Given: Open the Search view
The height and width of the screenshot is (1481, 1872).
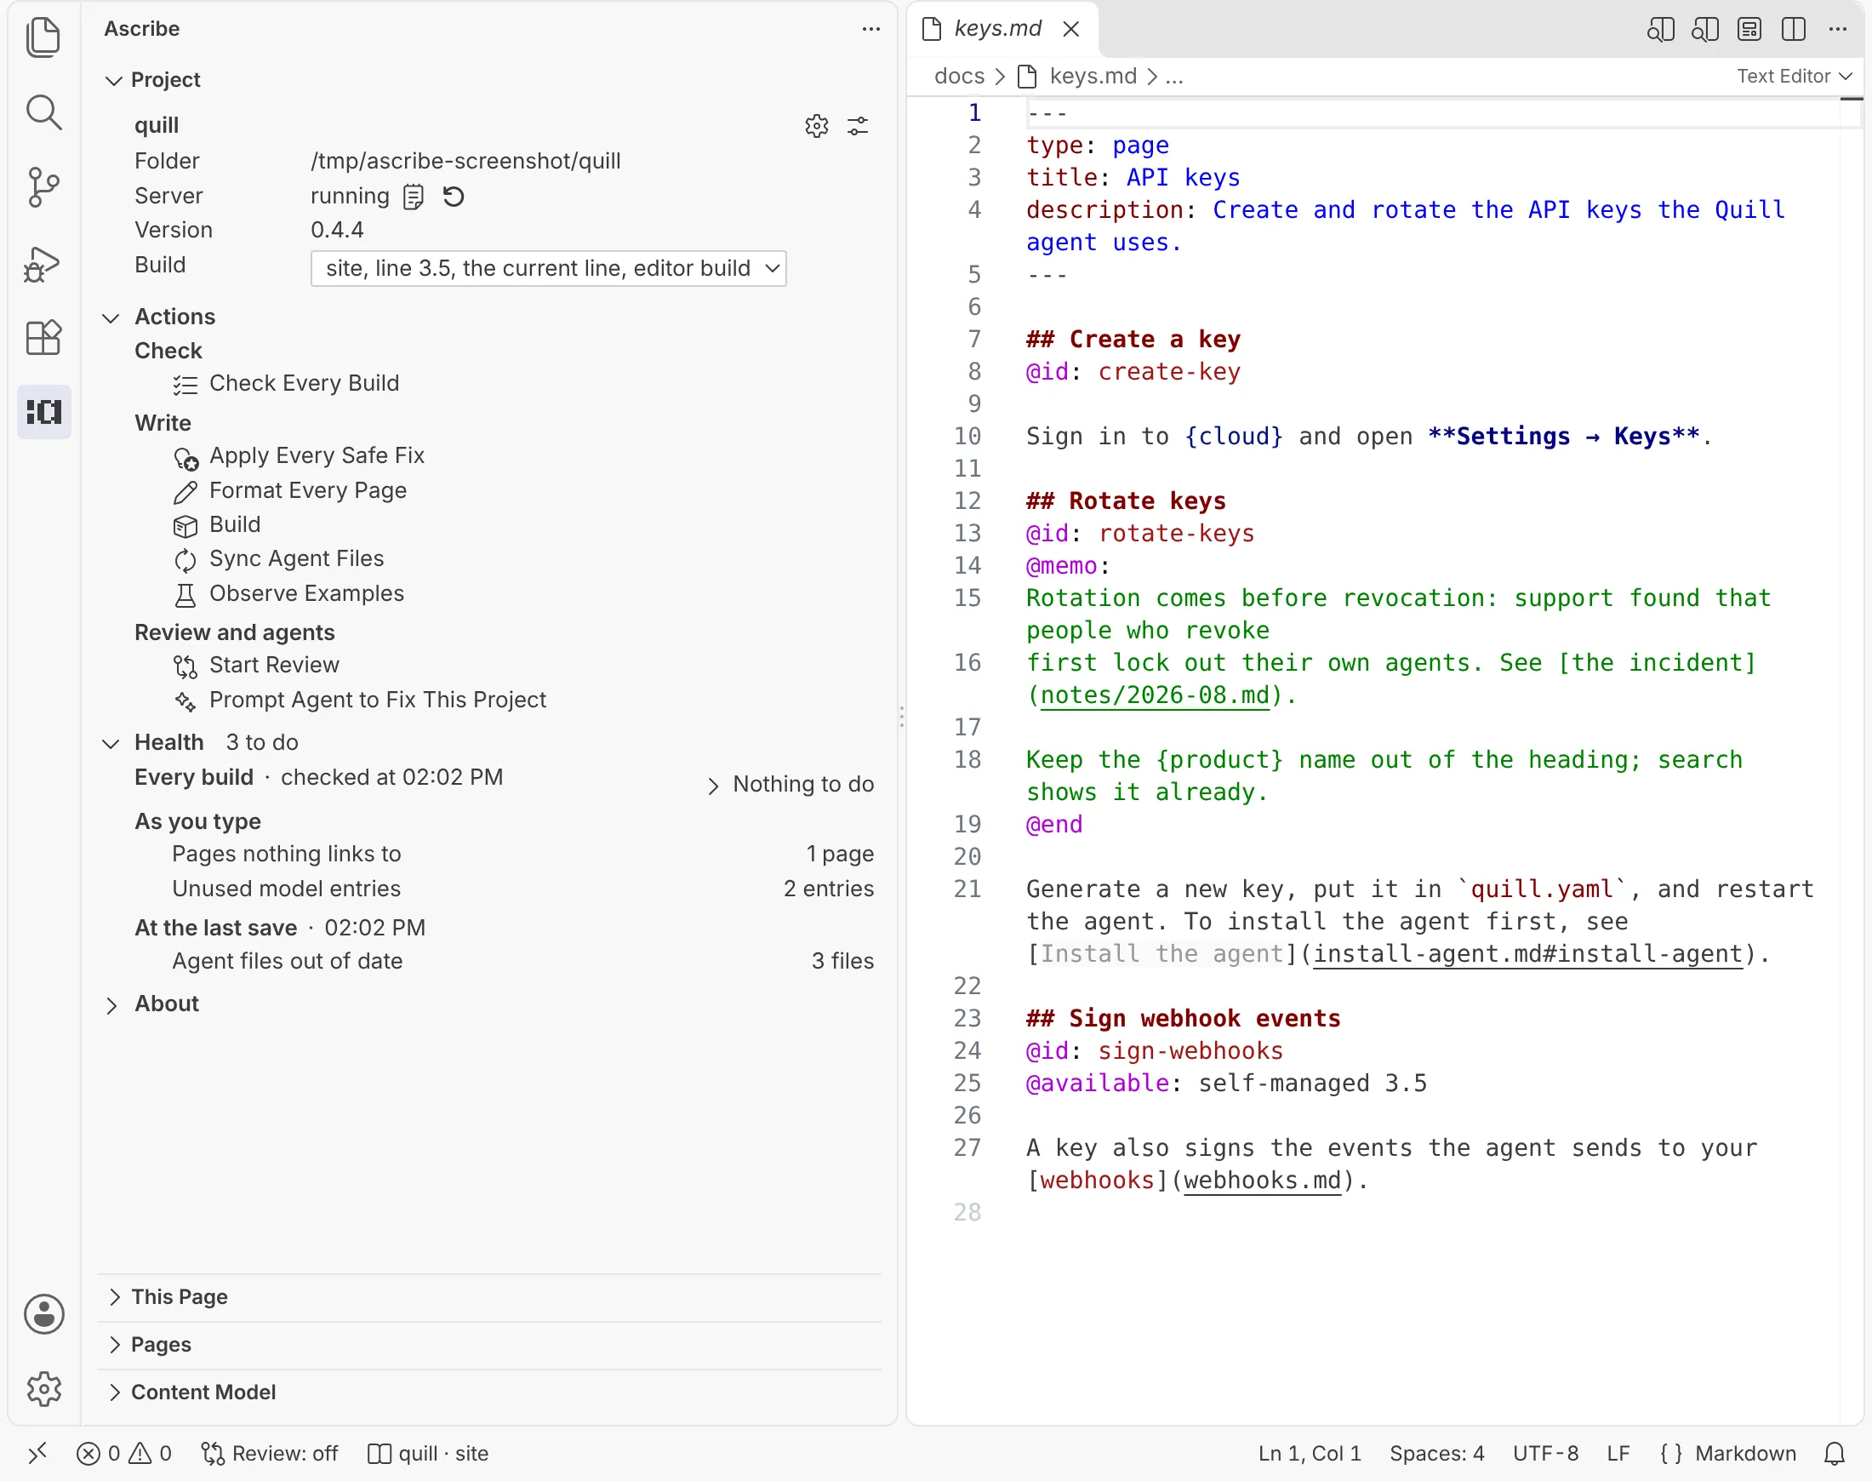Looking at the screenshot, I should pyautogui.click(x=43, y=112).
